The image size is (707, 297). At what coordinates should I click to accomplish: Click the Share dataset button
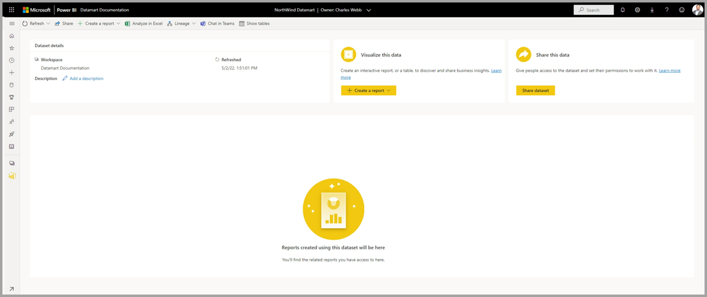pos(535,90)
